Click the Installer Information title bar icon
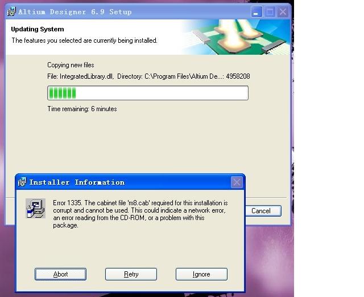The height and width of the screenshot is (297, 364). click(x=22, y=182)
